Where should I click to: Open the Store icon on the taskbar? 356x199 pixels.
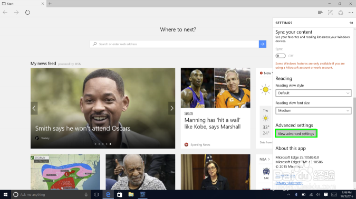119,194
